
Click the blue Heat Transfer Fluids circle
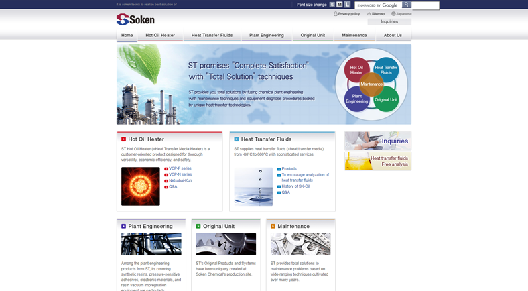point(387,70)
